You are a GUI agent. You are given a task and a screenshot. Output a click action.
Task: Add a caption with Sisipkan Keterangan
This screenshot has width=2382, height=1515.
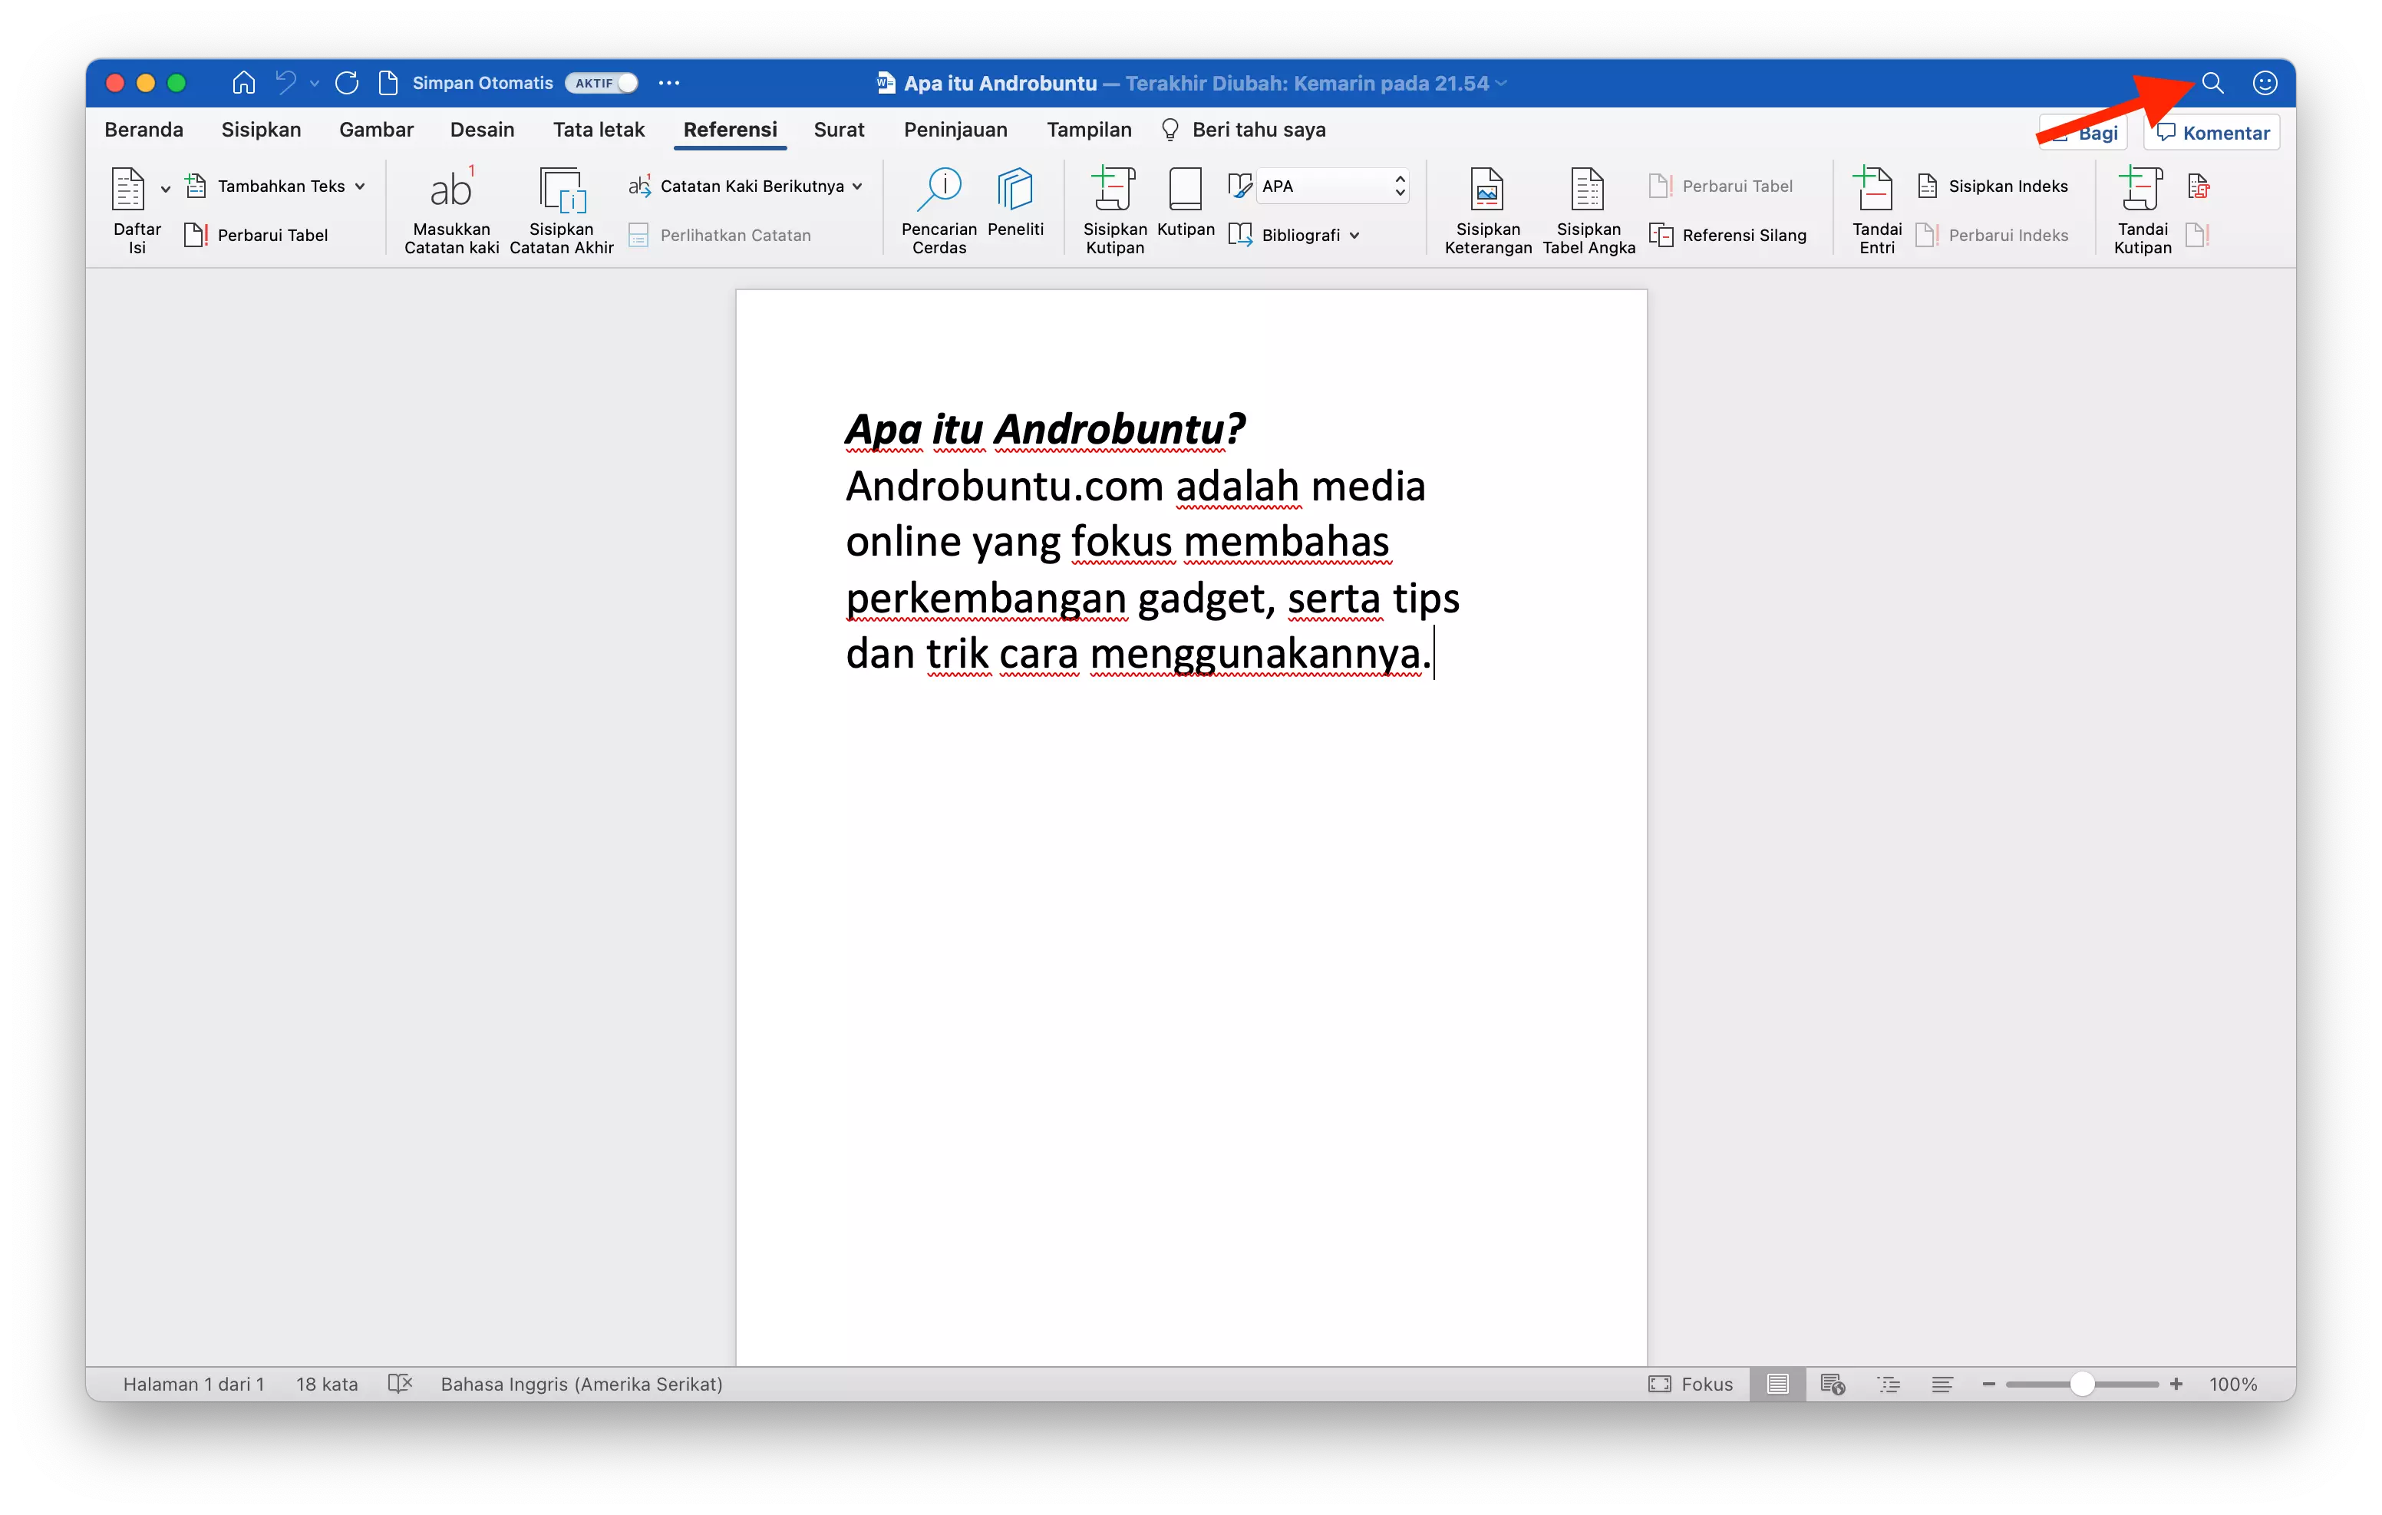coord(1486,208)
